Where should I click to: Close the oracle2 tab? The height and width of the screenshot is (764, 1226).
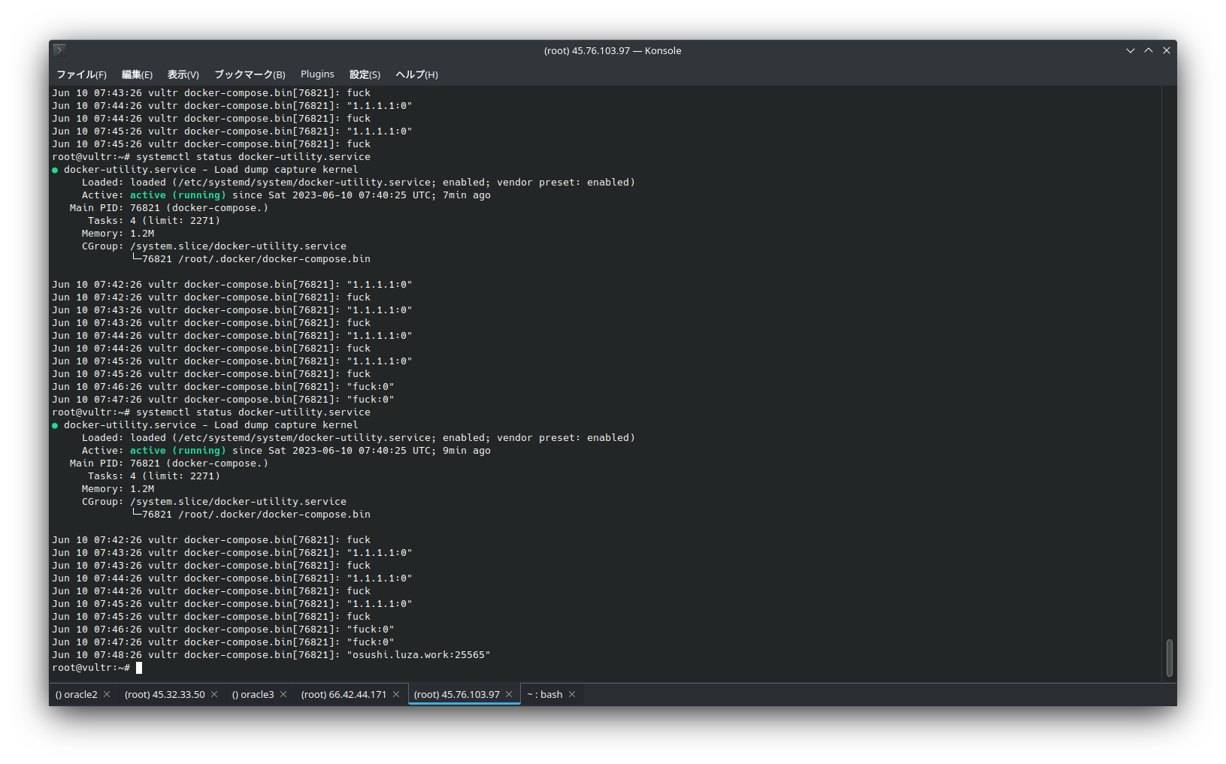tap(107, 695)
